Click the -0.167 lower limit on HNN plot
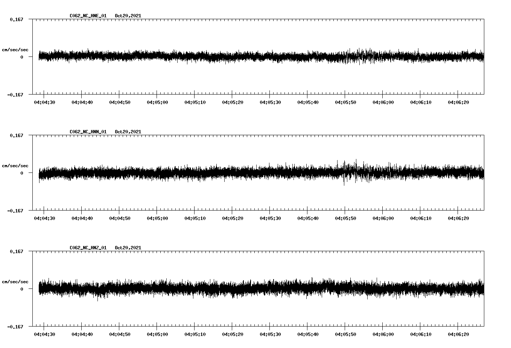Image resolution: width=511 pixels, height=348 pixels. pos(15,211)
